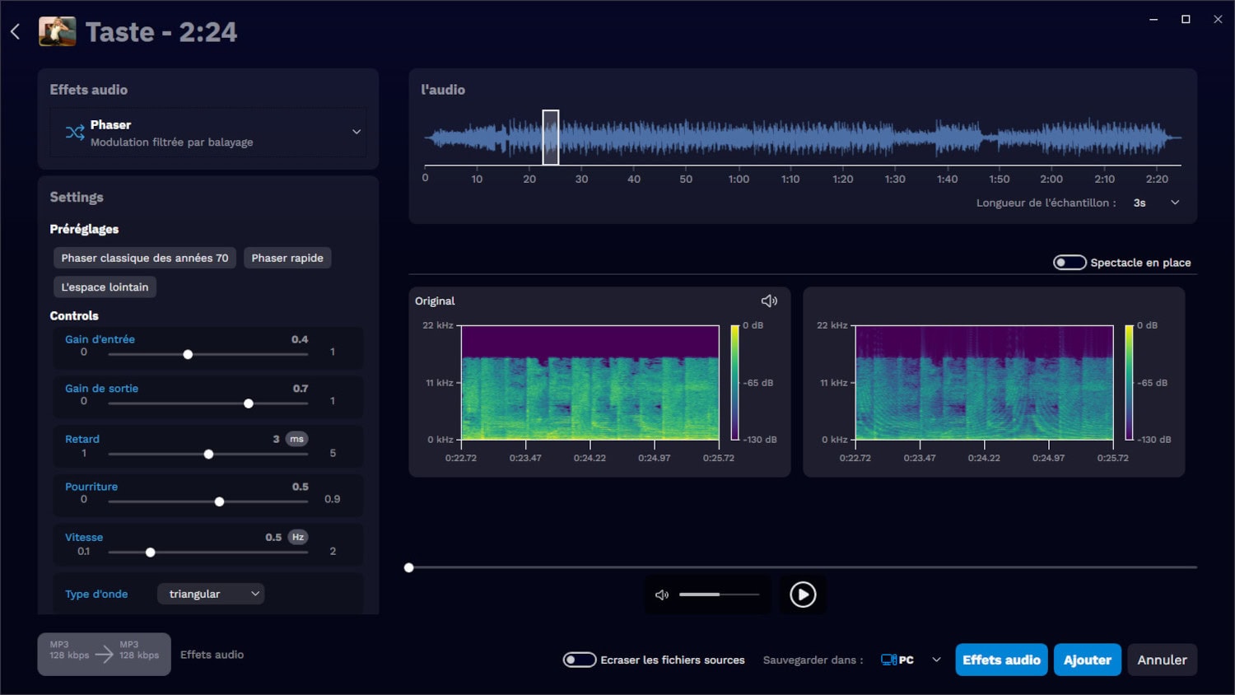Click the Gain d'entrée slider handle

pyautogui.click(x=188, y=355)
